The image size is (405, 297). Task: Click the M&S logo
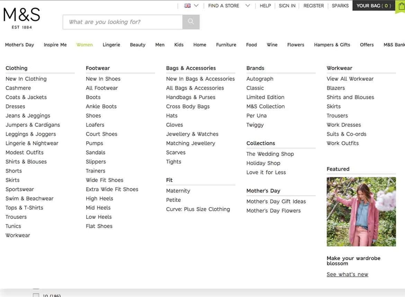22,18
